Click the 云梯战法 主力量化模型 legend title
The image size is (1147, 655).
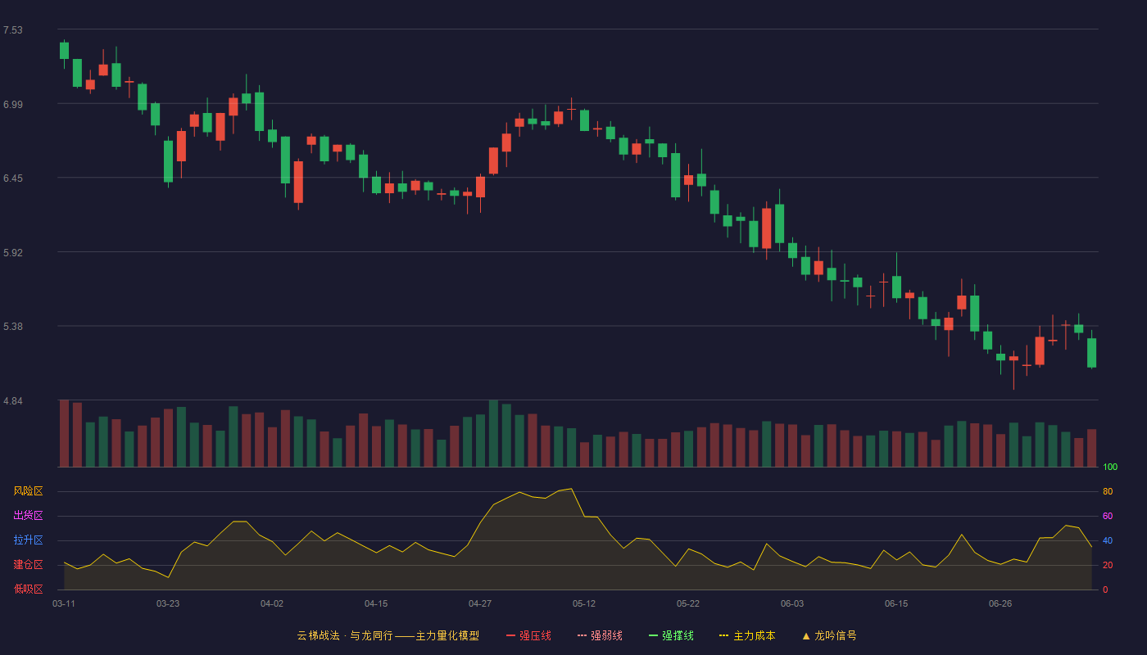pos(388,635)
